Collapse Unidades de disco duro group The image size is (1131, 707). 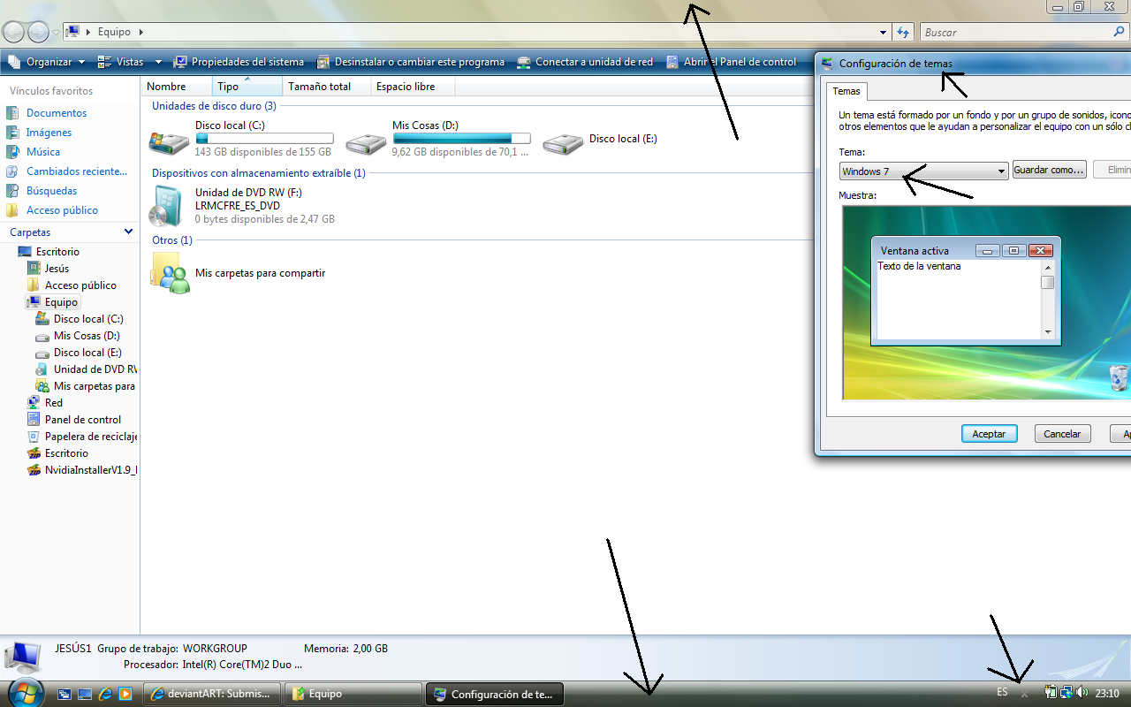click(x=214, y=106)
